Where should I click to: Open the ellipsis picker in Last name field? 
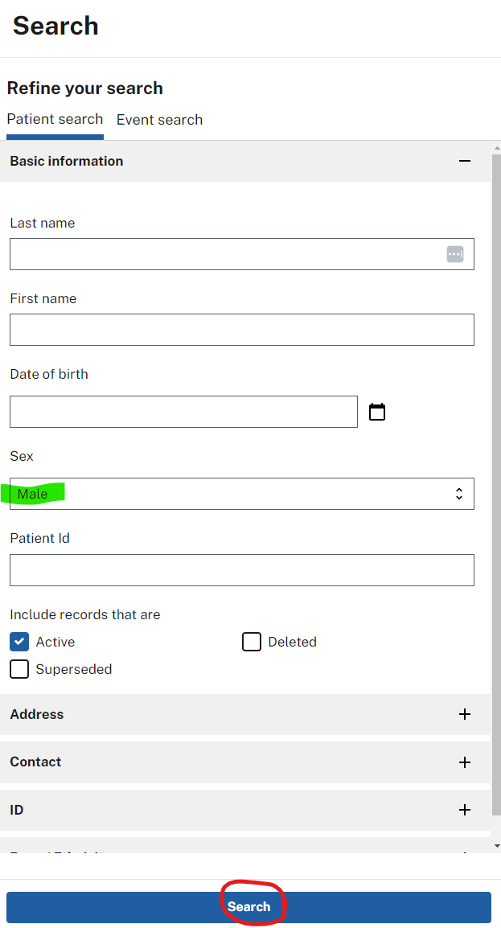(454, 253)
